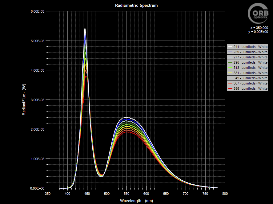Select legend entry 259 - Lumileds - White

[247, 52]
